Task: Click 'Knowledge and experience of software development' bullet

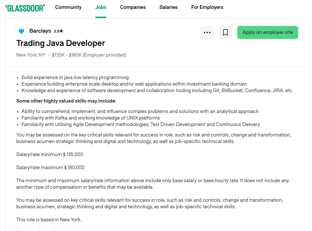Action: point(157,91)
